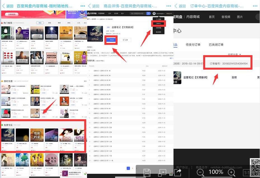Tap the back arrow in the 商品详情 panel
The height and width of the screenshot is (178, 260).
(x=89, y=6)
